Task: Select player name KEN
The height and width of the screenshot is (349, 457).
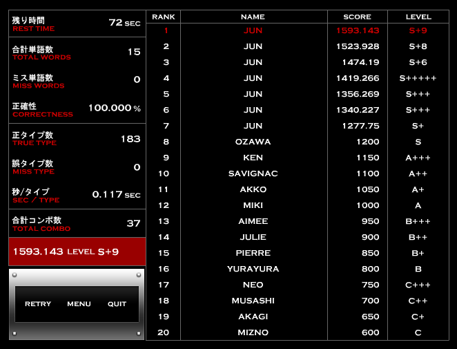Action: click(x=253, y=158)
